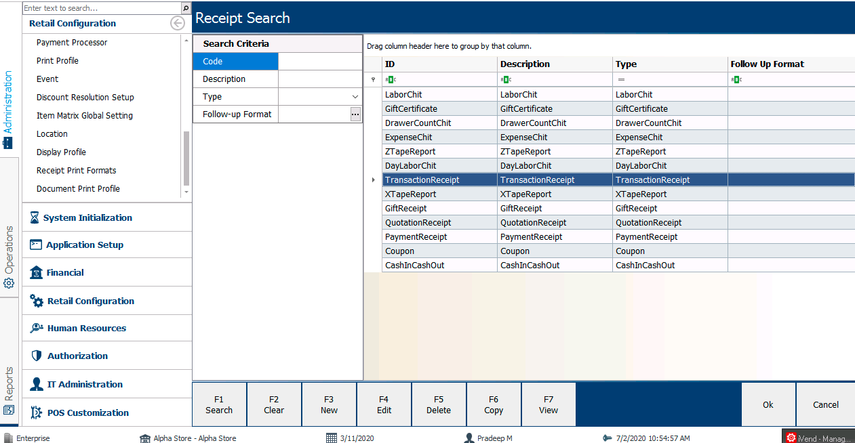Image resolution: width=855 pixels, height=443 pixels.
Task: Expand the IT Administration section
Action: click(107, 384)
